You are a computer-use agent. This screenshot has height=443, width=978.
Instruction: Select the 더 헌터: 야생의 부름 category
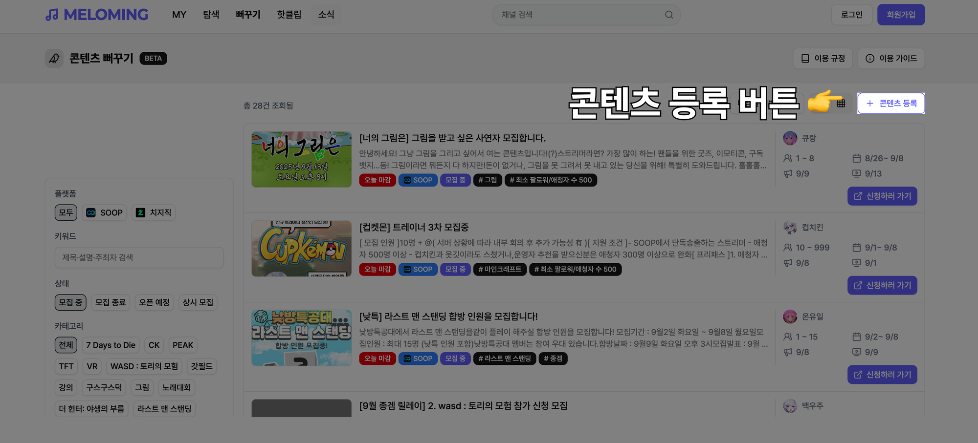coord(91,409)
